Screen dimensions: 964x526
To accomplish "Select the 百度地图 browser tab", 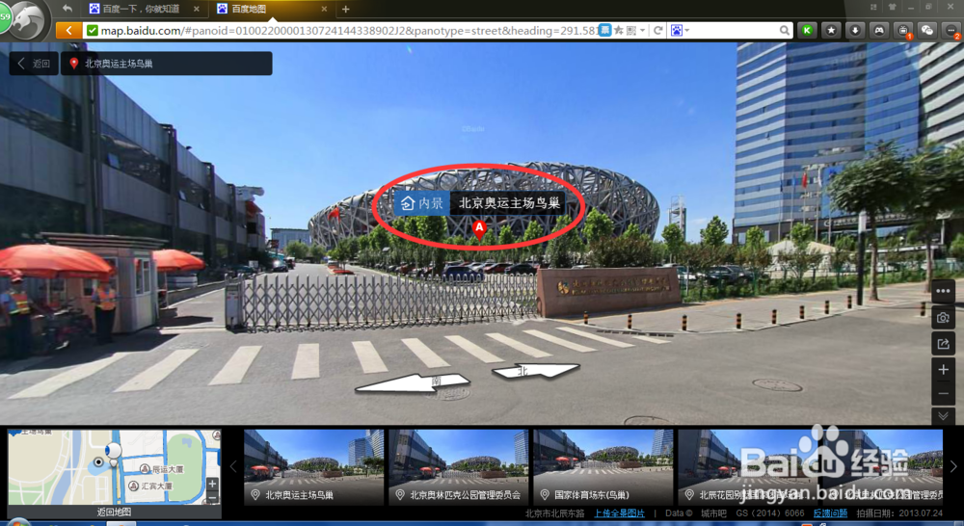I will point(271,9).
